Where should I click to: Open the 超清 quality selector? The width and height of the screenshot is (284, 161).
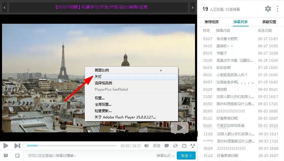[x=156, y=146]
